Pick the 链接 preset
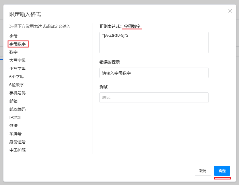Viewport: 239px width, 185px height. 13,126
